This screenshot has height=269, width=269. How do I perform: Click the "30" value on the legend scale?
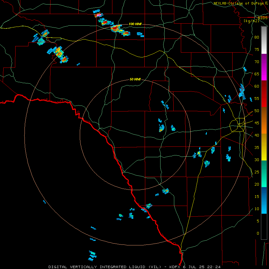pyautogui.click(x=257, y=160)
